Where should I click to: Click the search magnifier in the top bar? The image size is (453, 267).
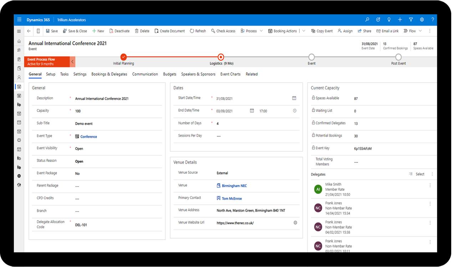(x=367, y=20)
